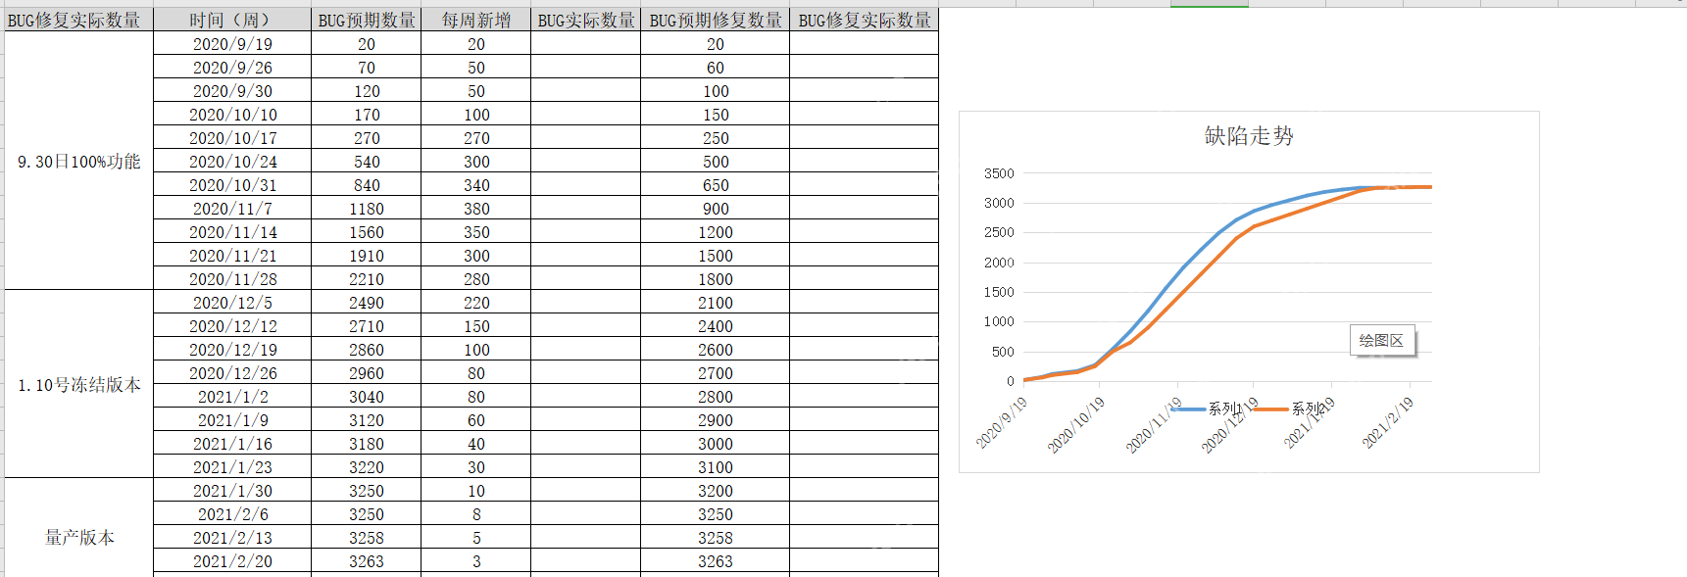Click the date cell 2021/2/13
This screenshot has width=1687, height=577.
(232, 538)
